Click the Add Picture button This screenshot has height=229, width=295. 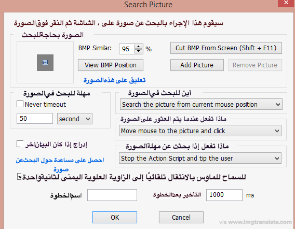click(x=197, y=65)
